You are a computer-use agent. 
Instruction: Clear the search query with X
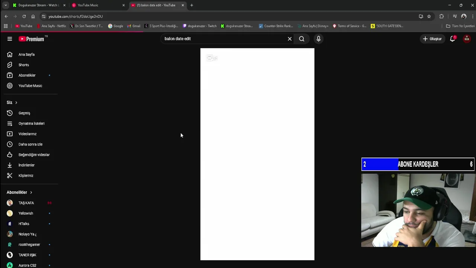(x=290, y=39)
